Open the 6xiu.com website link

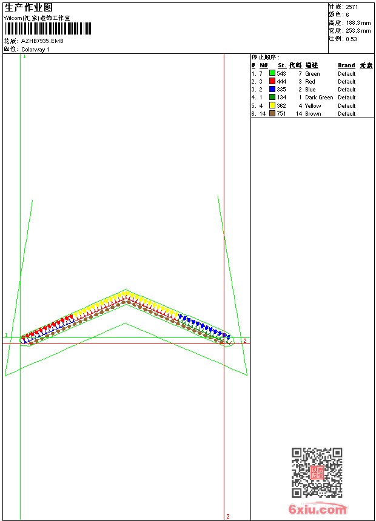click(317, 509)
